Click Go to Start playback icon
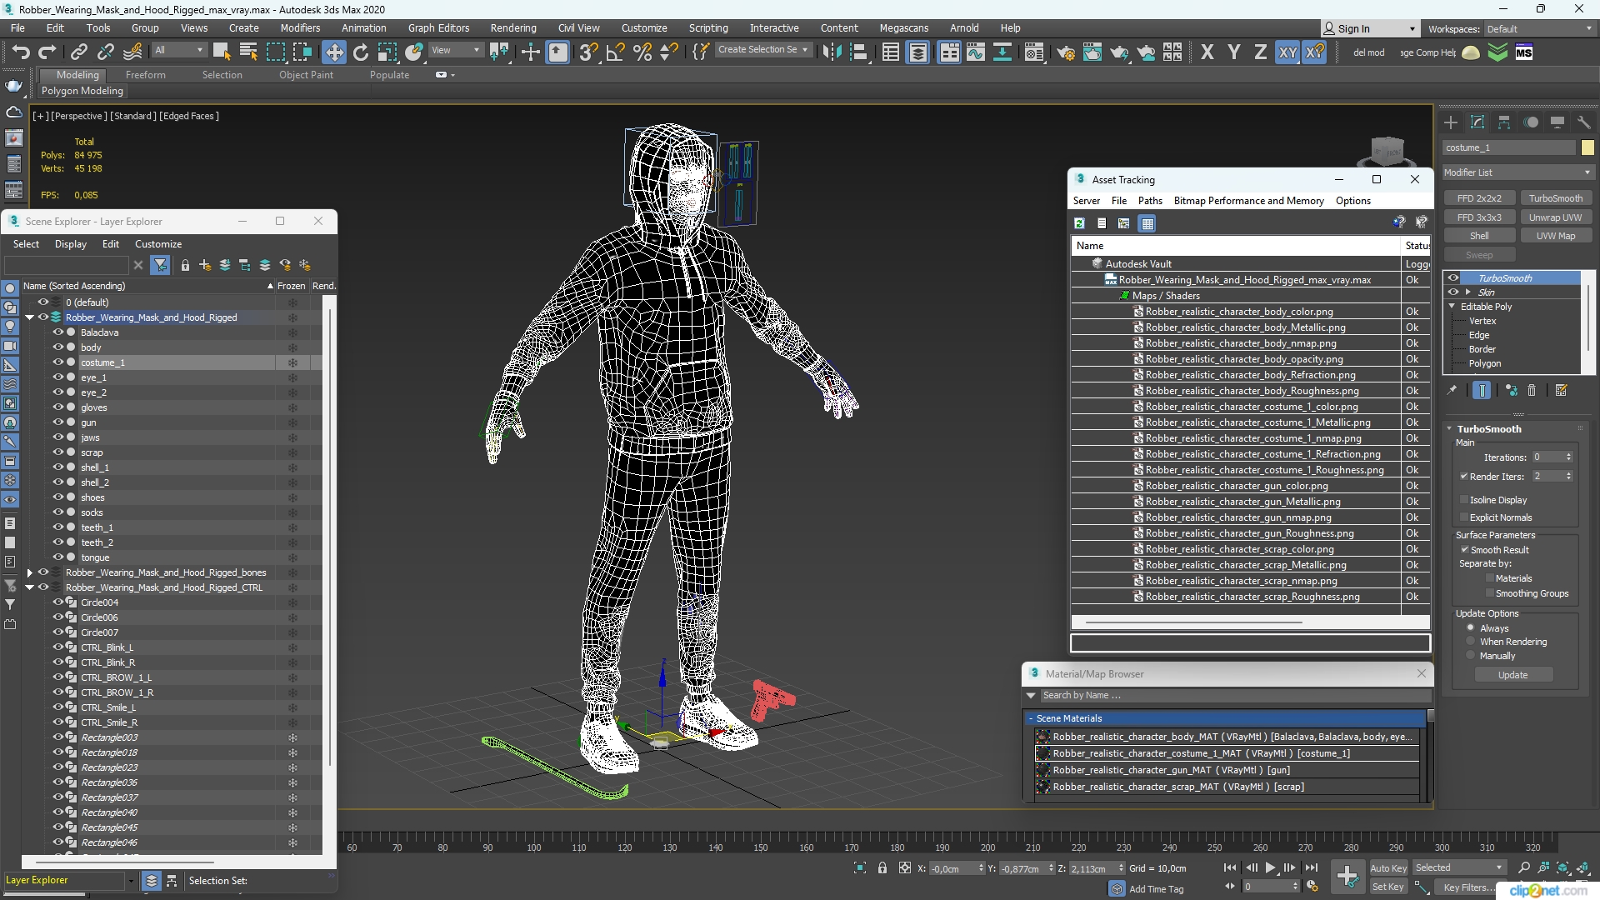Image resolution: width=1600 pixels, height=900 pixels. [1230, 868]
